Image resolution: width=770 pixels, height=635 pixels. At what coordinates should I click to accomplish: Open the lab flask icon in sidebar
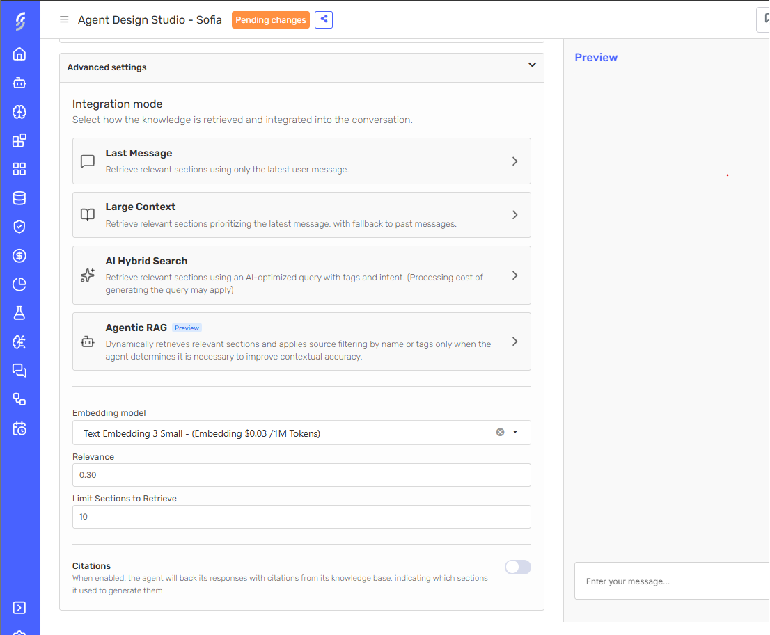19,313
